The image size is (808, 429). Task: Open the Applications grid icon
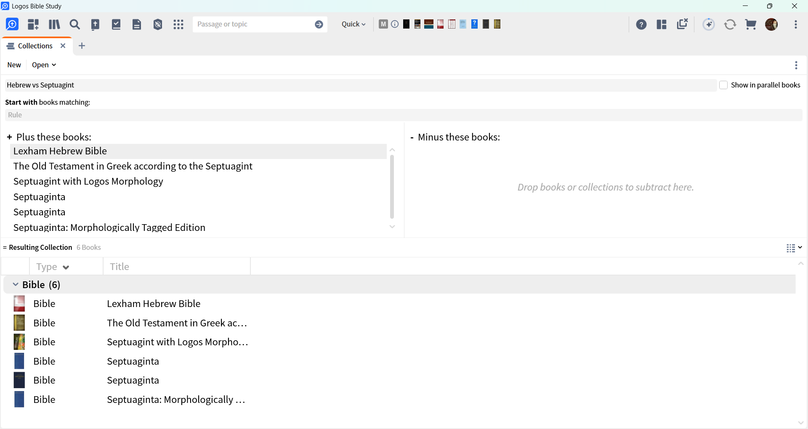click(x=178, y=24)
